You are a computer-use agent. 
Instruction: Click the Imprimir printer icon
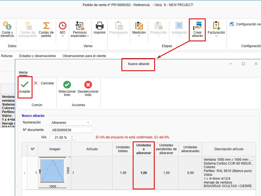pyautogui.click(x=100, y=26)
